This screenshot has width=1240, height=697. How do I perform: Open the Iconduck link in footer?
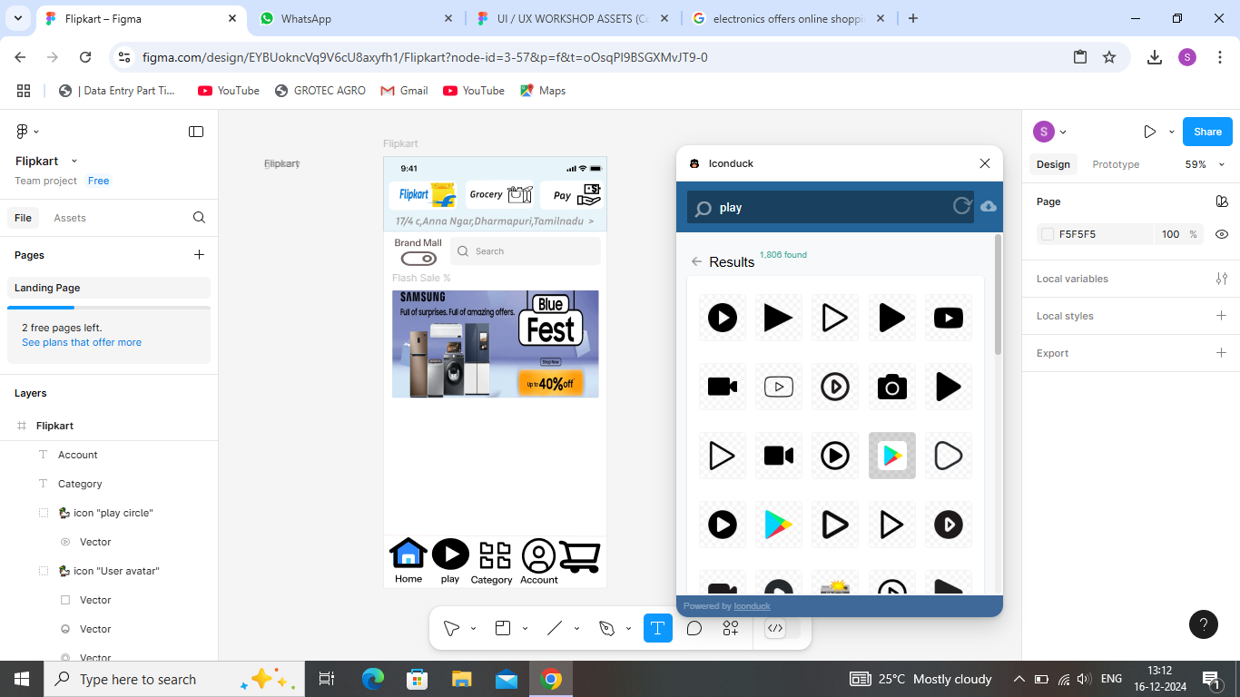tap(752, 606)
